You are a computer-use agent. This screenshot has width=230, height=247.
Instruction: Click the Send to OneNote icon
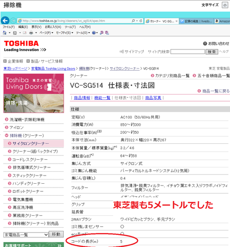[x=102, y=33]
